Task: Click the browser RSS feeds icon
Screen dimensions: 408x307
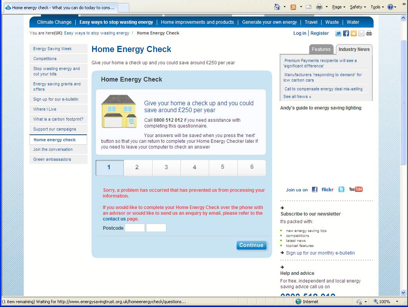Action: point(293,7)
